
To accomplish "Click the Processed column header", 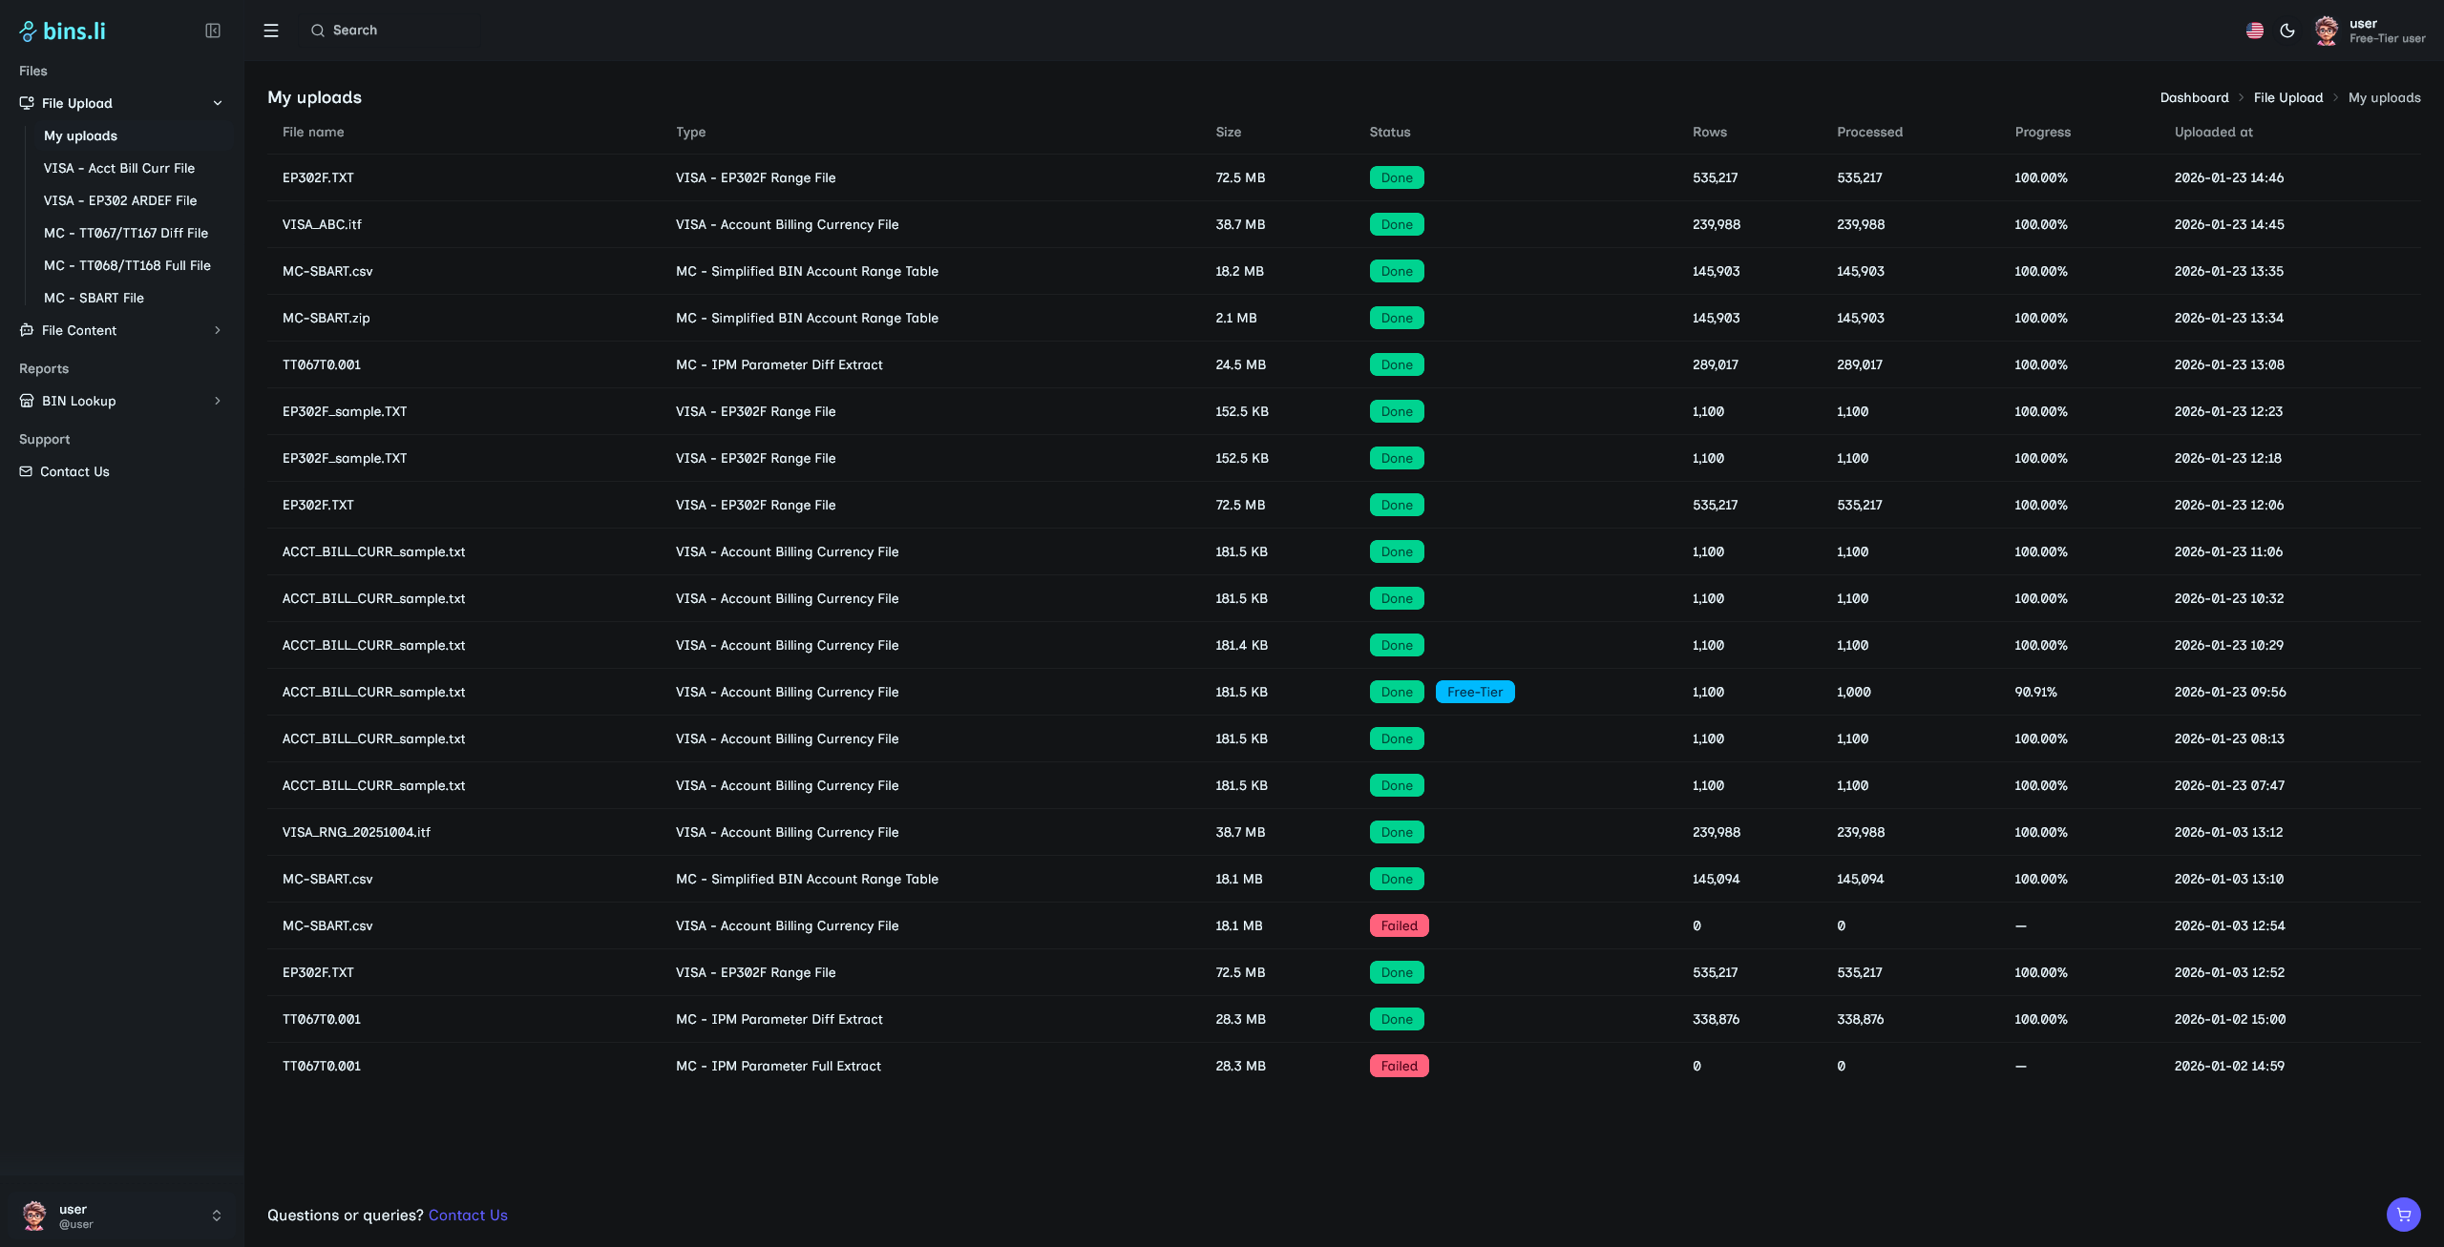I will pos(1869,132).
